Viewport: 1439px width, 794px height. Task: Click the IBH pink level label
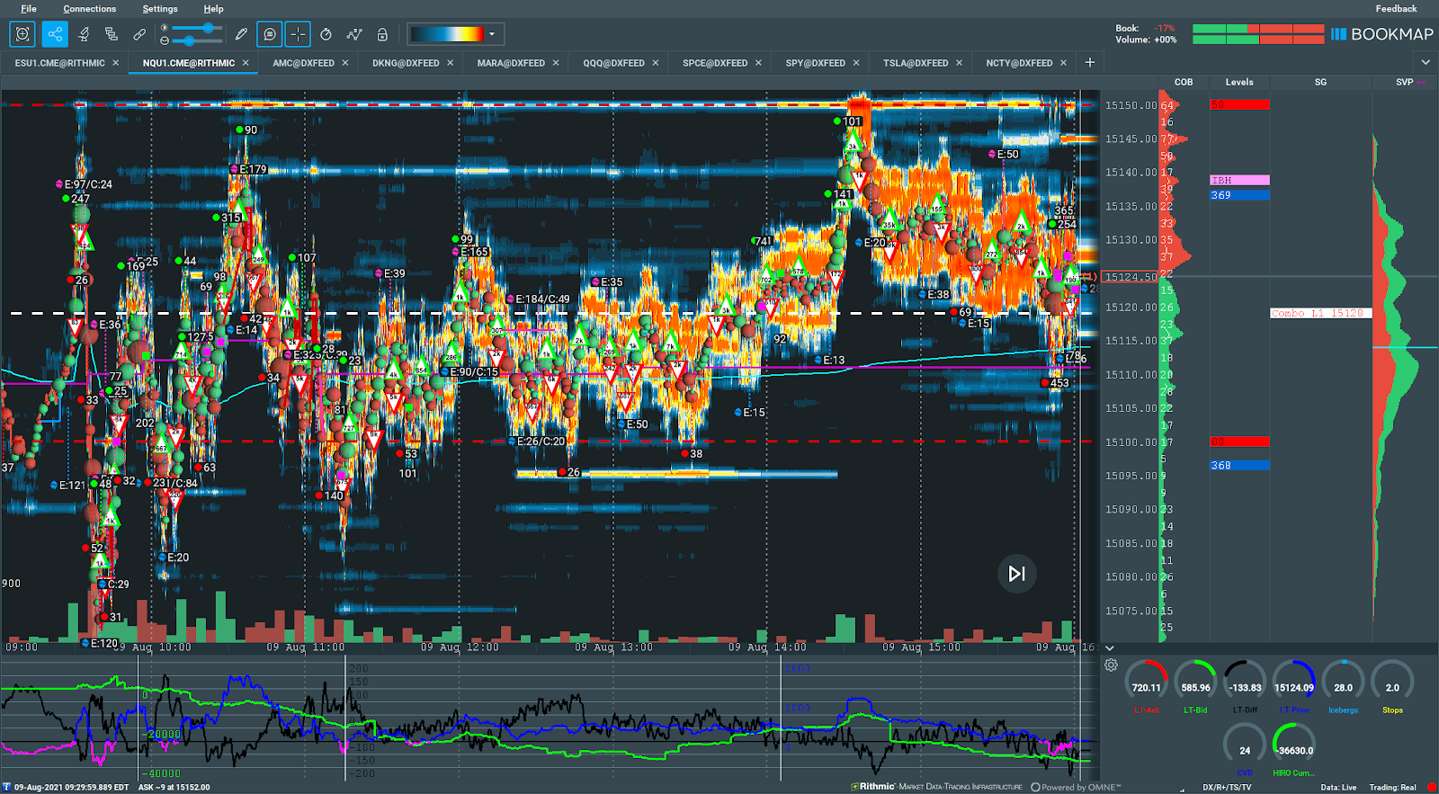1239,180
